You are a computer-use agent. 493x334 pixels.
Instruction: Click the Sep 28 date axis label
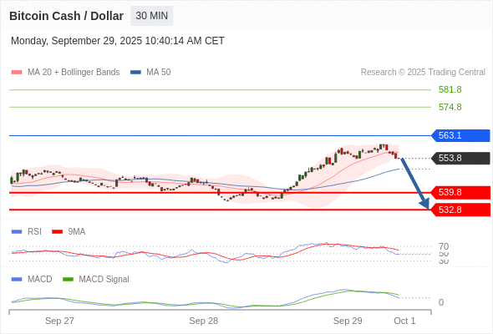point(203,321)
